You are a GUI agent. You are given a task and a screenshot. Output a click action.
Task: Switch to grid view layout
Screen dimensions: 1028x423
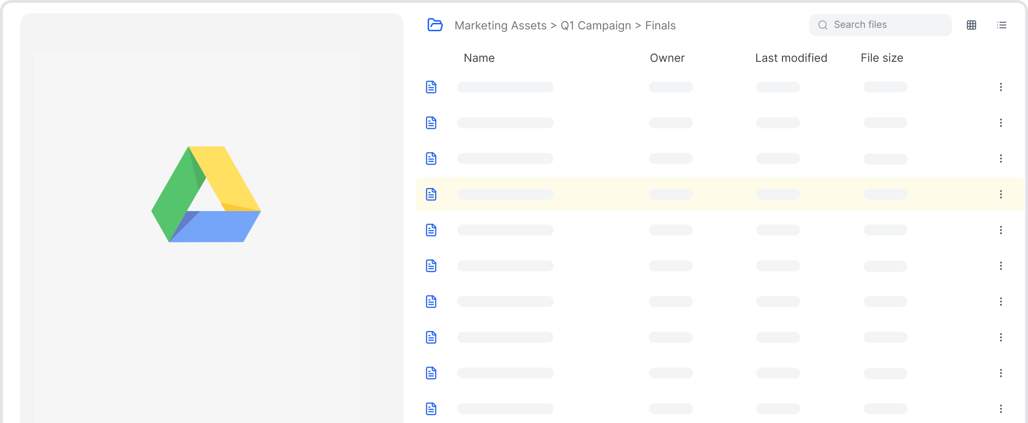972,25
